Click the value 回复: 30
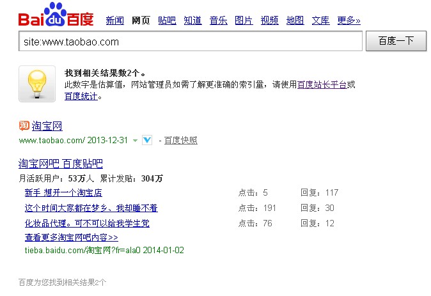The image size is (431, 296). (x=317, y=208)
